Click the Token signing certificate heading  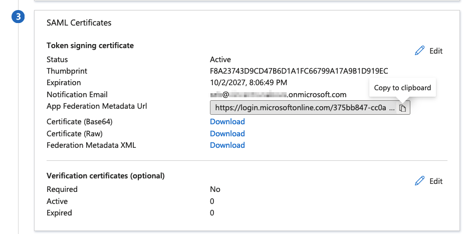click(x=90, y=46)
